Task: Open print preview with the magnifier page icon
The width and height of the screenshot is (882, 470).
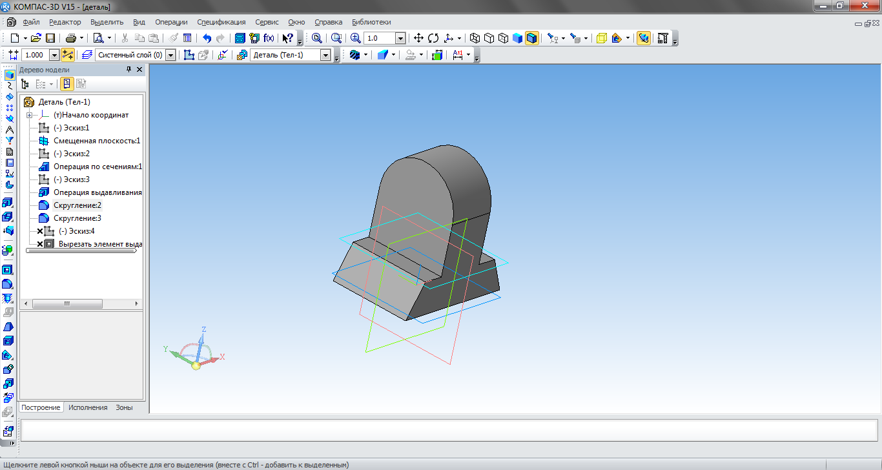Action: pyautogui.click(x=99, y=38)
